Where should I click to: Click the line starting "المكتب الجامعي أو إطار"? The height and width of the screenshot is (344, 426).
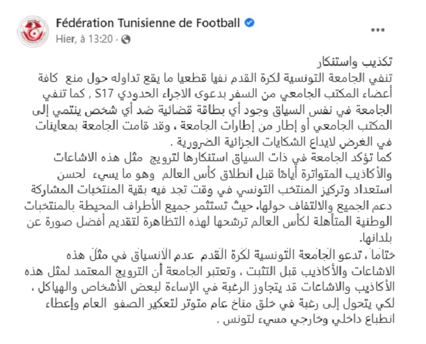tap(214, 126)
